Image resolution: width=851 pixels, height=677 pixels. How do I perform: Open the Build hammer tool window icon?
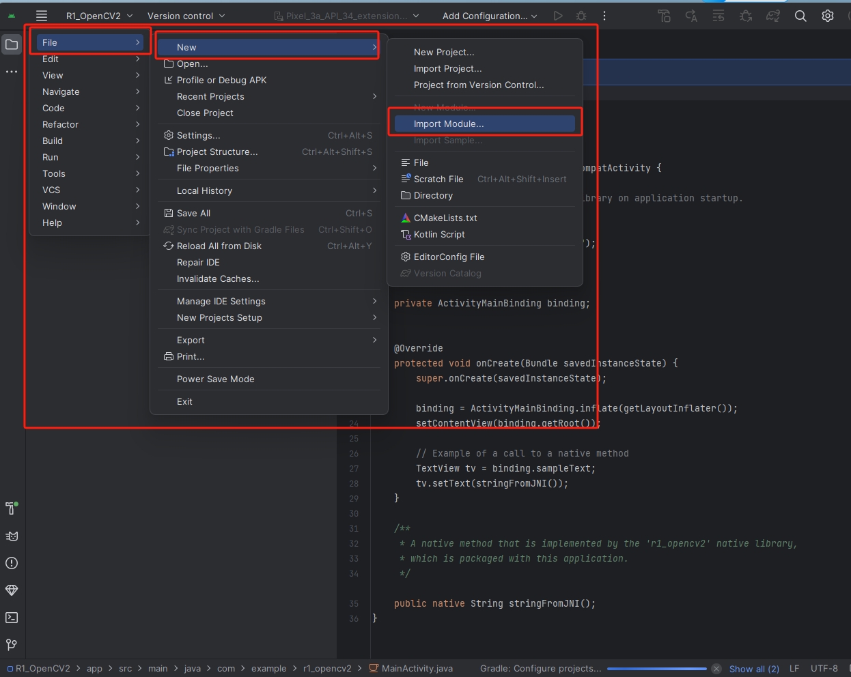(x=12, y=508)
